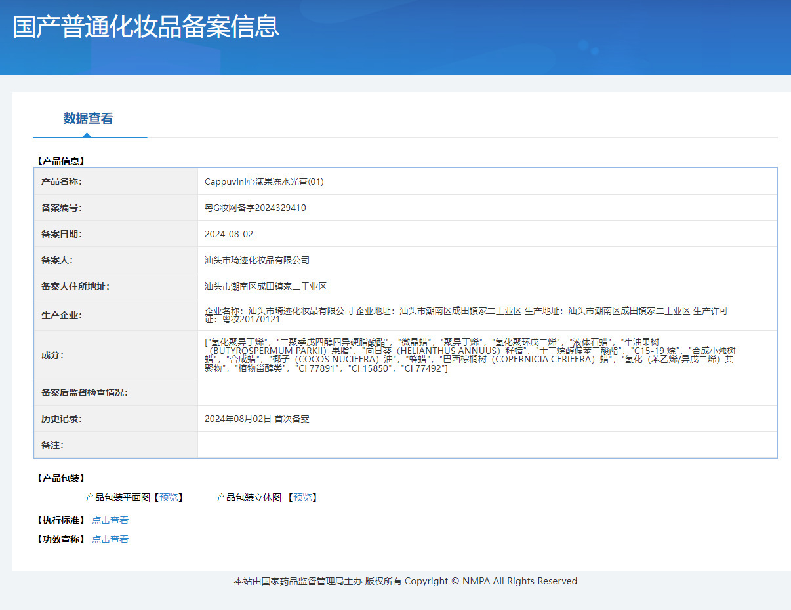Image resolution: width=791 pixels, height=610 pixels.
Task: Preview the 产品包装平面图 image
Action: 169,498
